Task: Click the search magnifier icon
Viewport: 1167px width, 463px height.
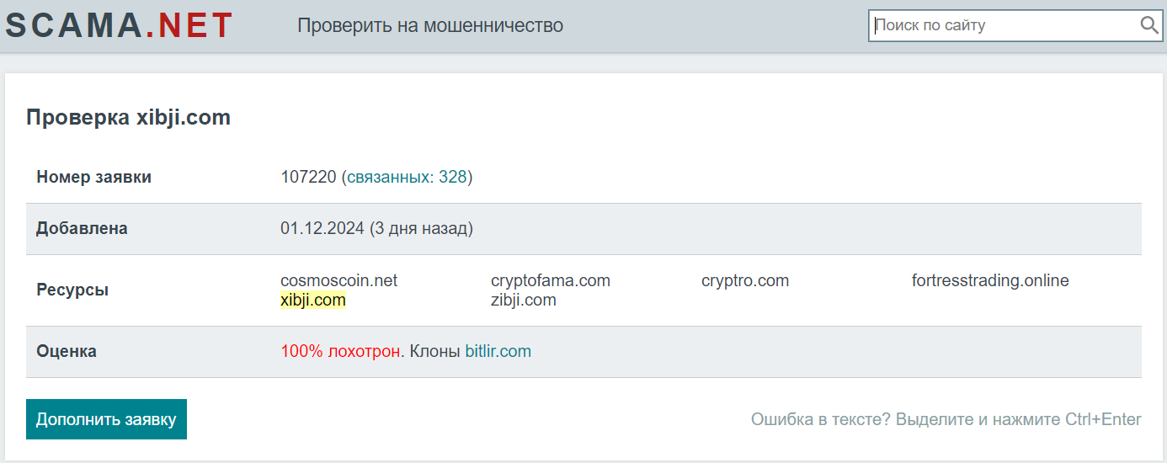Action: click(1149, 25)
